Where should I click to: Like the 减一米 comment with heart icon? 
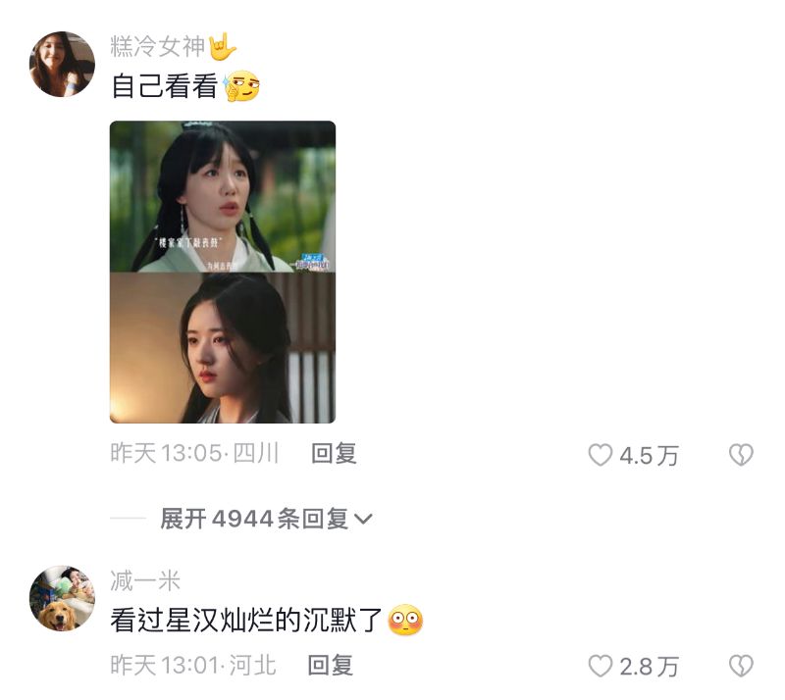click(600, 666)
